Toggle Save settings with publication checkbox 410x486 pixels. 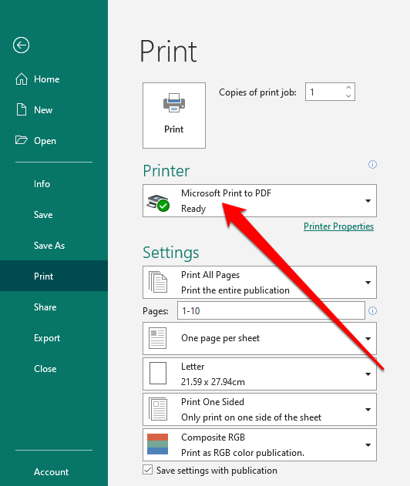coord(148,470)
